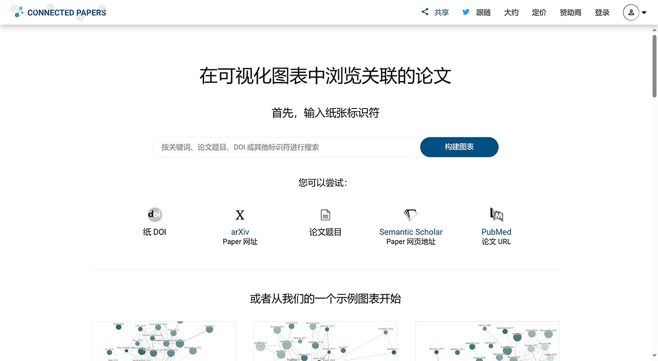
Task: Open the middle example graph thumbnail
Action: tap(325, 341)
